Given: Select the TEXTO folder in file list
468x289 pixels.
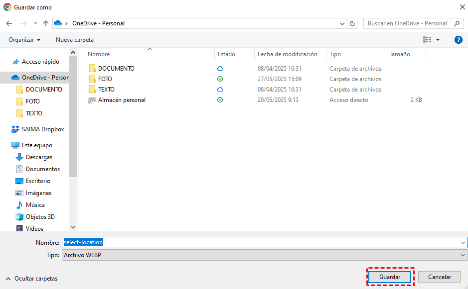Looking at the screenshot, I should (106, 90).
